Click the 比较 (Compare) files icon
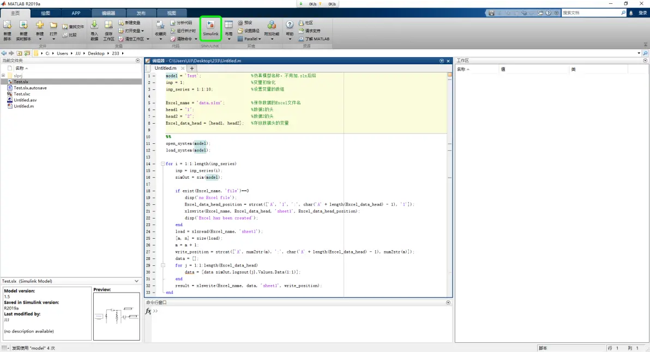Viewport: 650px width, 352px height. tap(70, 35)
